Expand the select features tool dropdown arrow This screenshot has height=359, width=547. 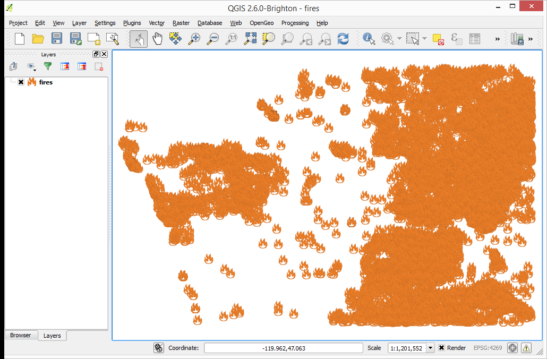coord(424,39)
